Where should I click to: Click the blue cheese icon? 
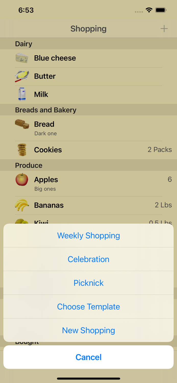coord(22,58)
